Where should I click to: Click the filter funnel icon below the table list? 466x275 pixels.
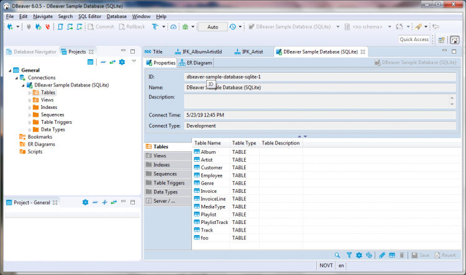tap(349, 255)
